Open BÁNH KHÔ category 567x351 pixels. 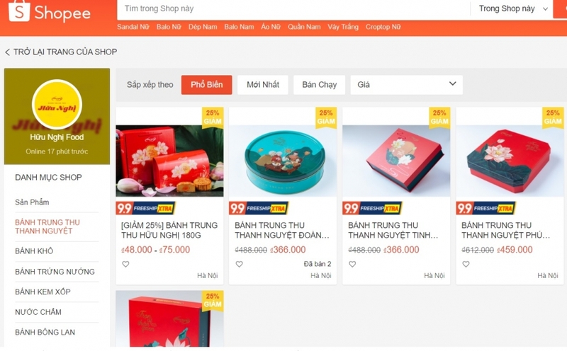[34, 251]
